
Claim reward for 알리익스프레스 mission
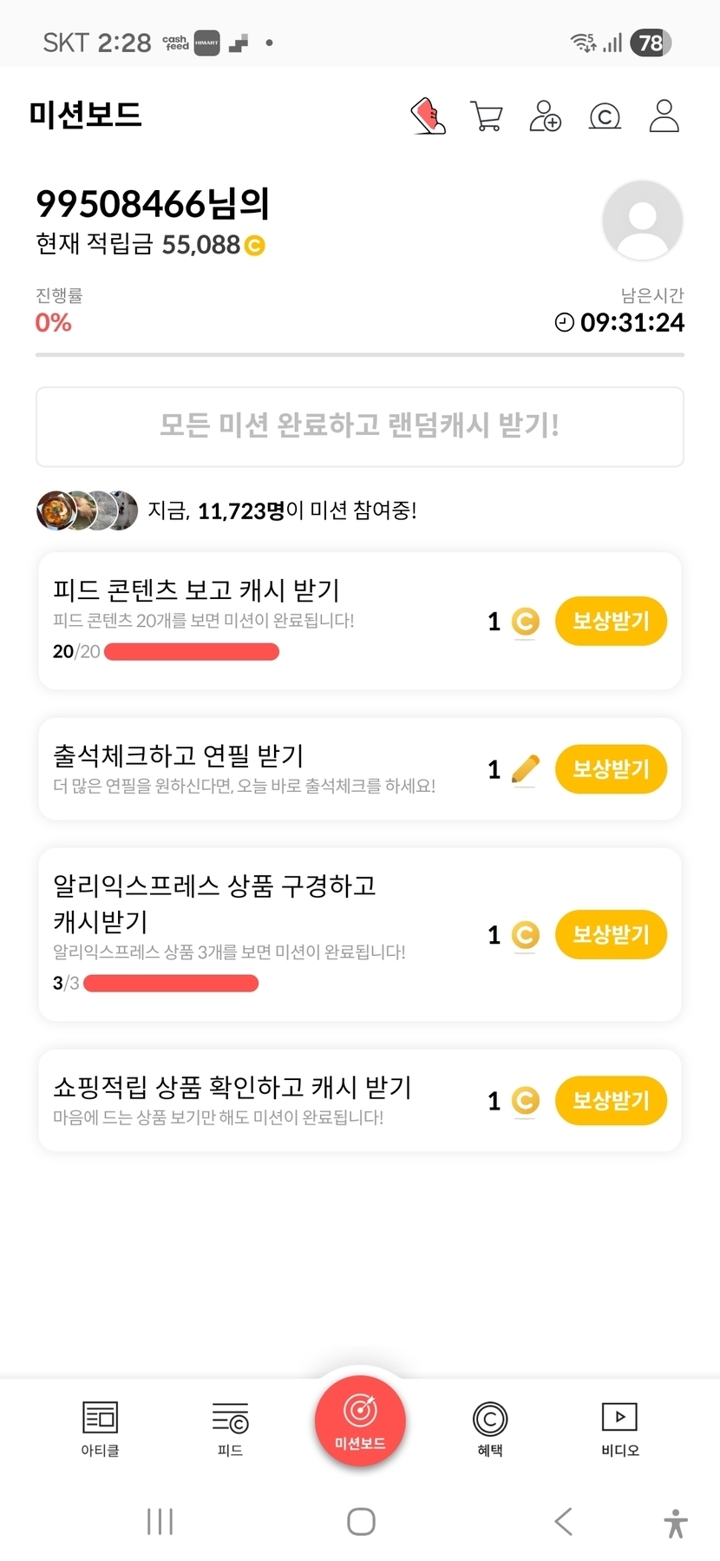pos(611,934)
